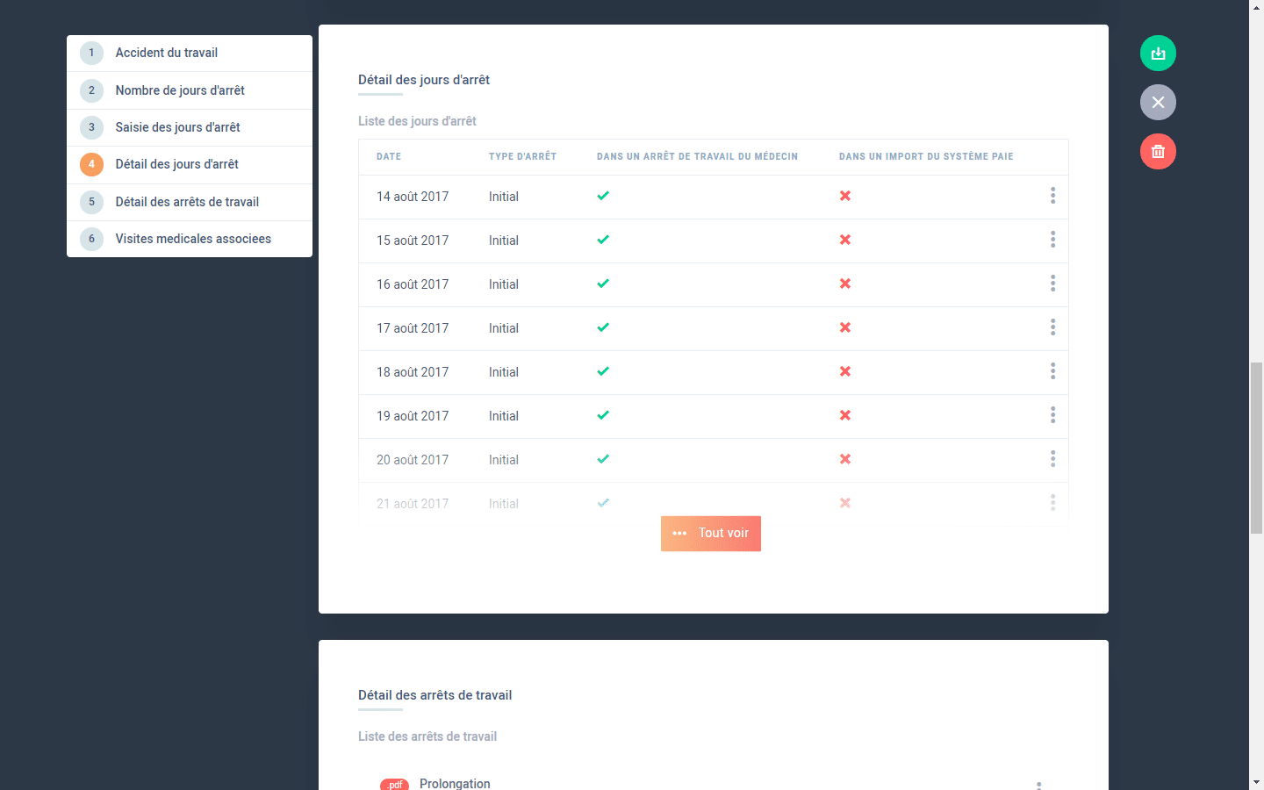Click the Tout voir button
This screenshot has height=790, width=1264.
pyautogui.click(x=711, y=534)
